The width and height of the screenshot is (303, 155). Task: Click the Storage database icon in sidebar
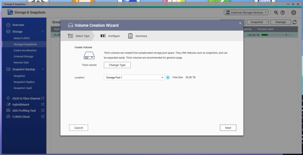[x=8, y=31]
